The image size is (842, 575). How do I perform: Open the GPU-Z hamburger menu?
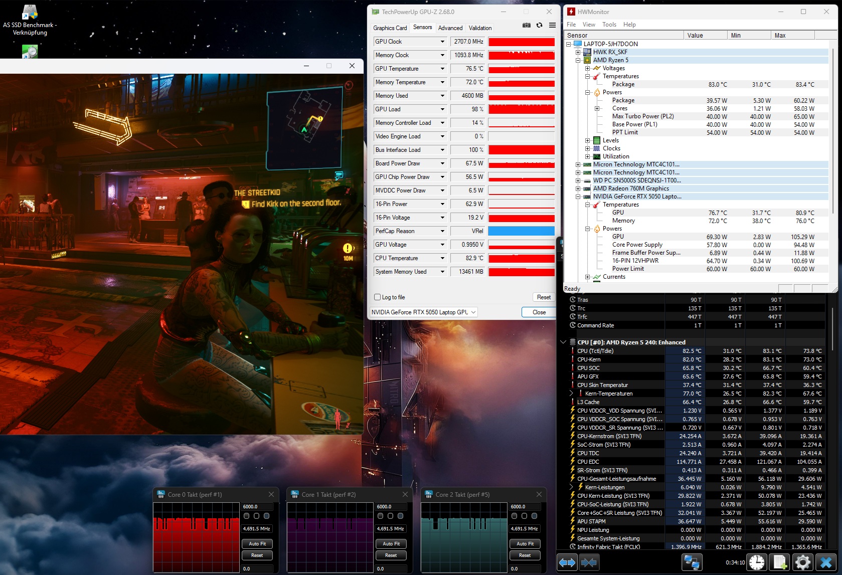pos(552,26)
